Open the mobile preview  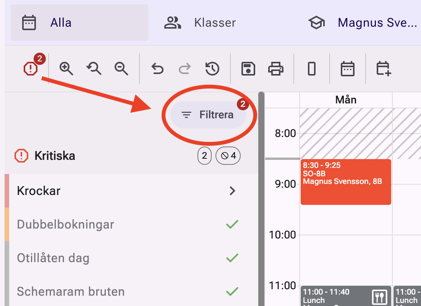312,69
